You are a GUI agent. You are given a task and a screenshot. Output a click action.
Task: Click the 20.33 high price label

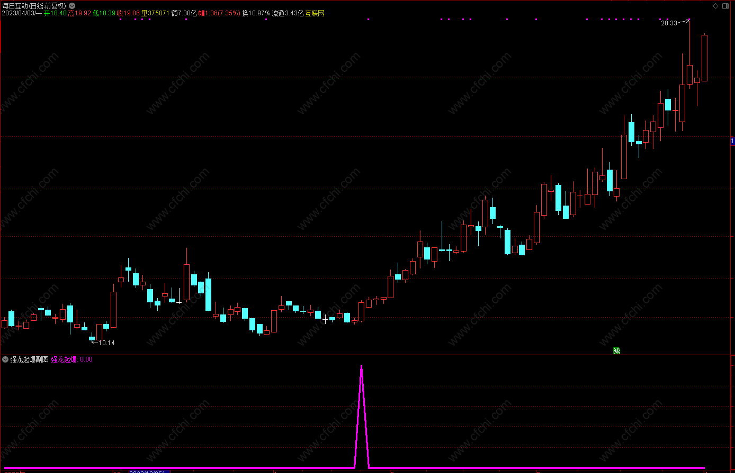[x=669, y=23]
